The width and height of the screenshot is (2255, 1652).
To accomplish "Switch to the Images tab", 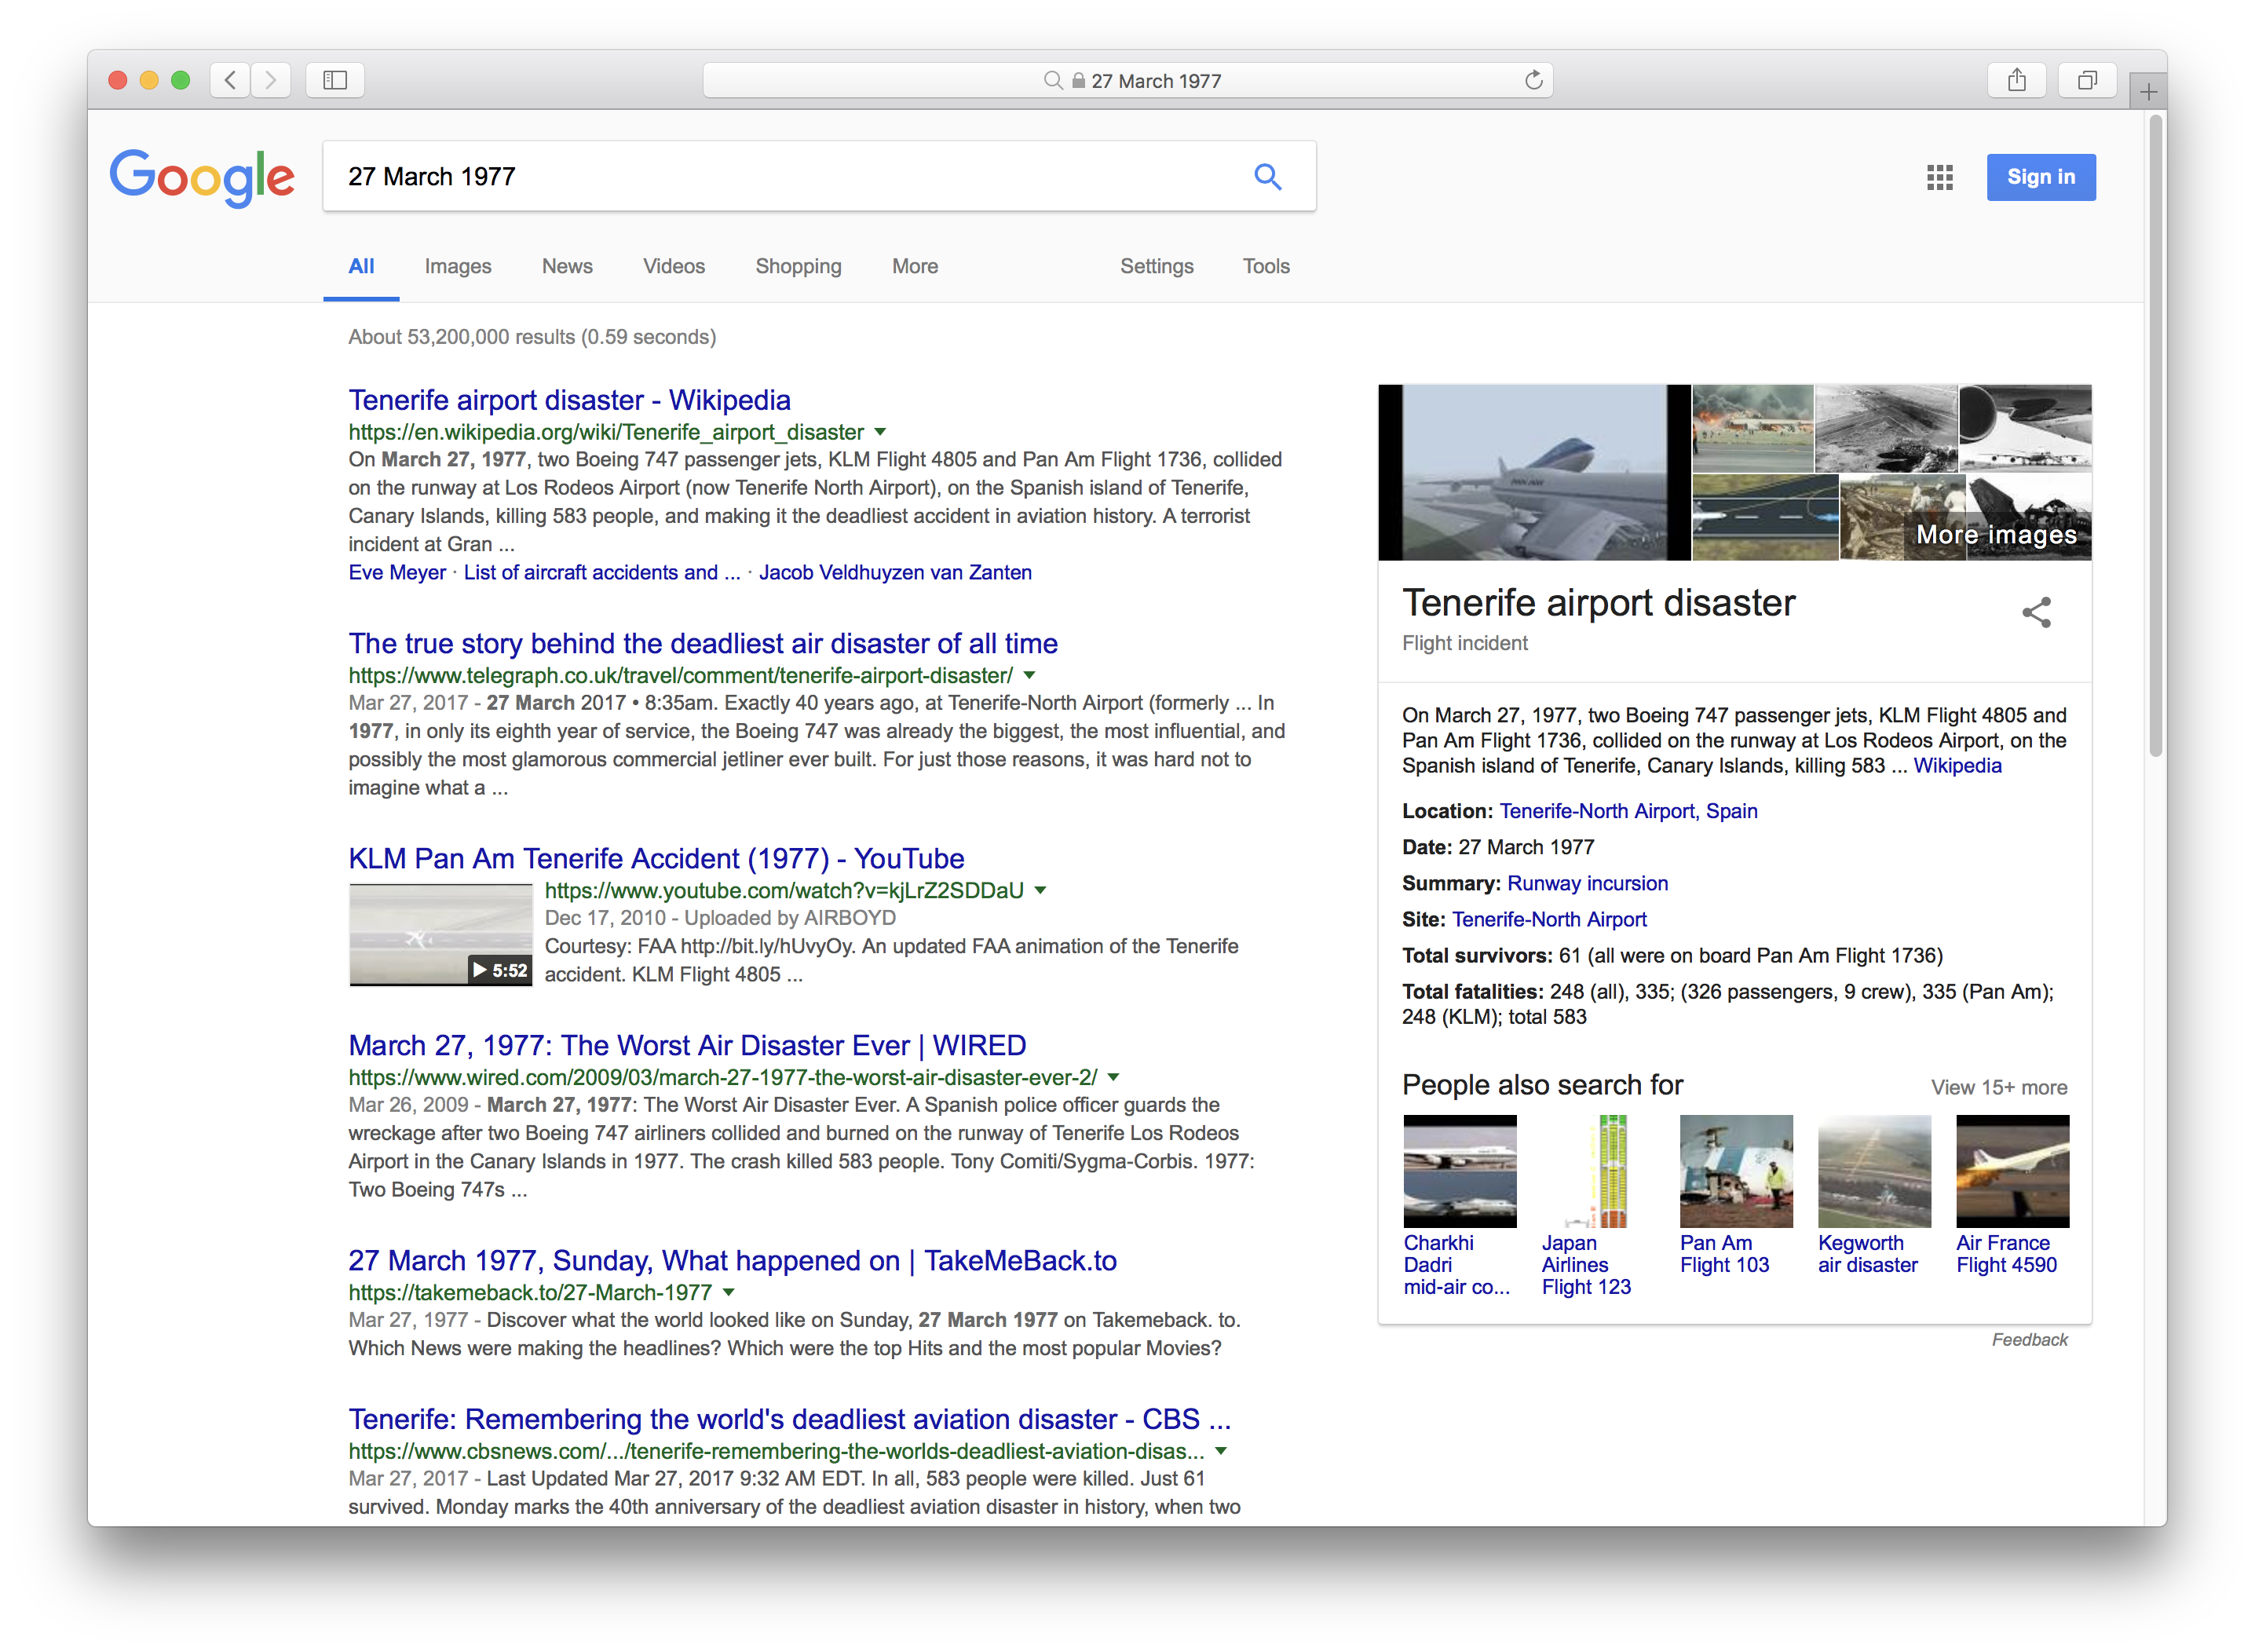I will click(x=457, y=266).
